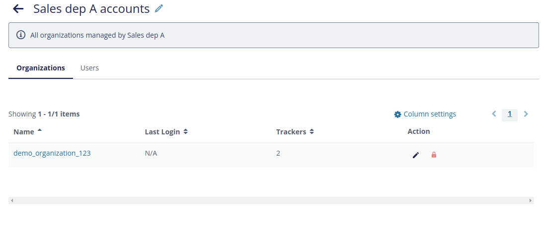Image resolution: width=544 pixels, height=233 pixels.
Task: Sort by Name column arrow
Action: 39,130
